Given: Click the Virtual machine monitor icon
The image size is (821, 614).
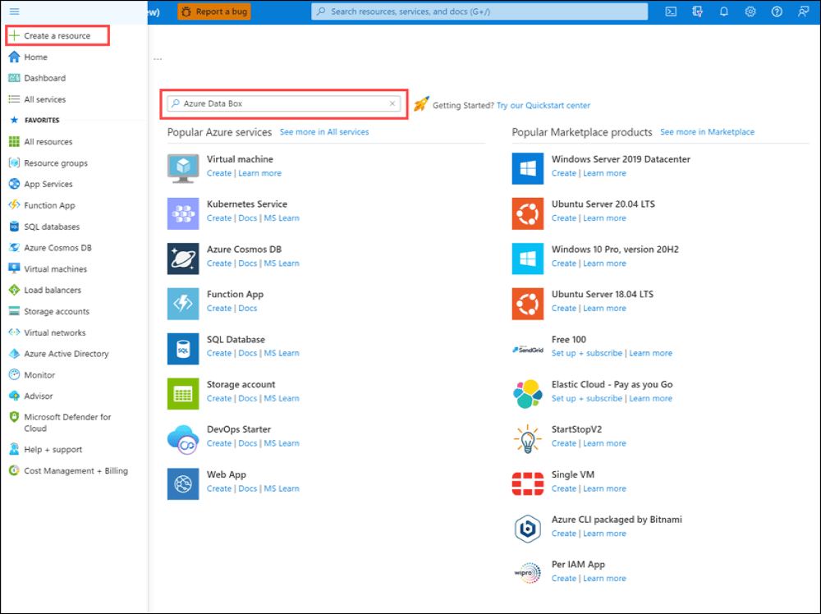Looking at the screenshot, I should click(x=182, y=168).
